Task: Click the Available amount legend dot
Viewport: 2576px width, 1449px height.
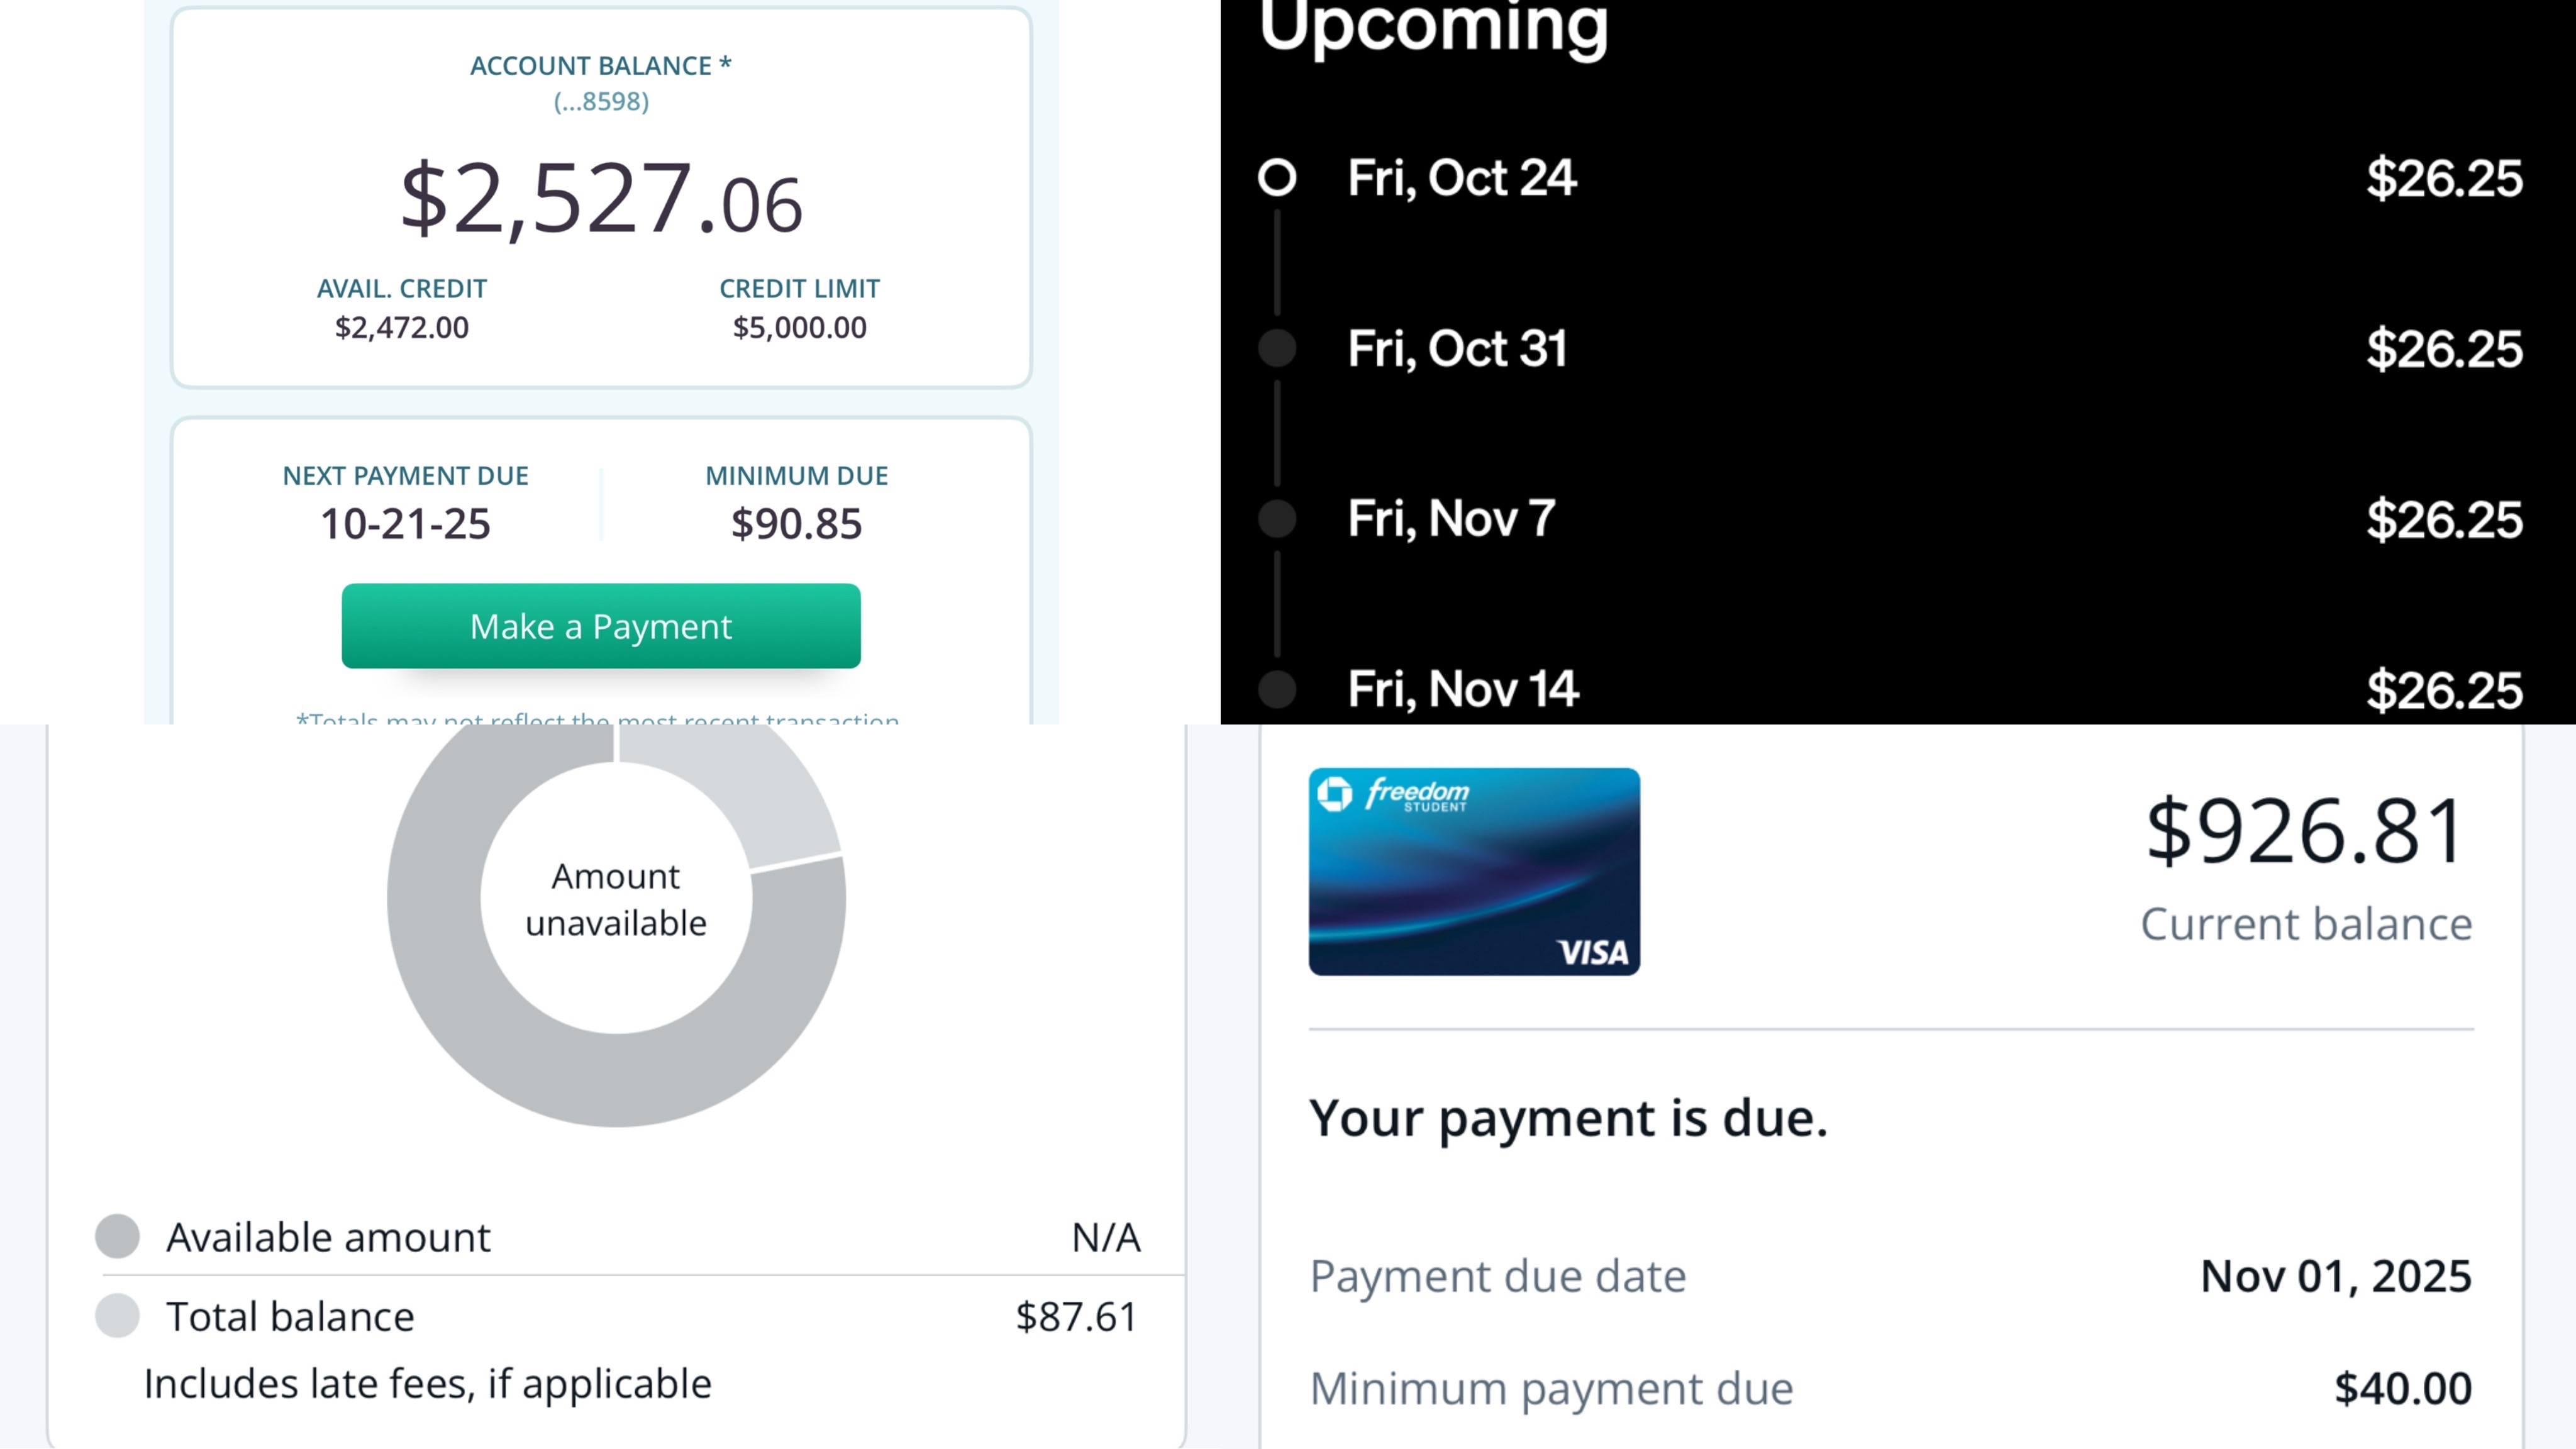Action: (x=118, y=1236)
